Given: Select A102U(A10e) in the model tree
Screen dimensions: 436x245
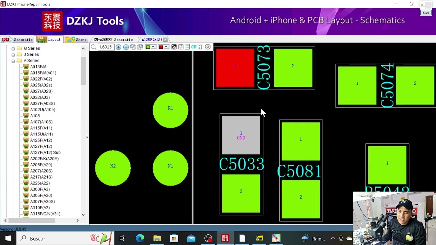Looking at the screenshot, I should pyautogui.click(x=43, y=110).
